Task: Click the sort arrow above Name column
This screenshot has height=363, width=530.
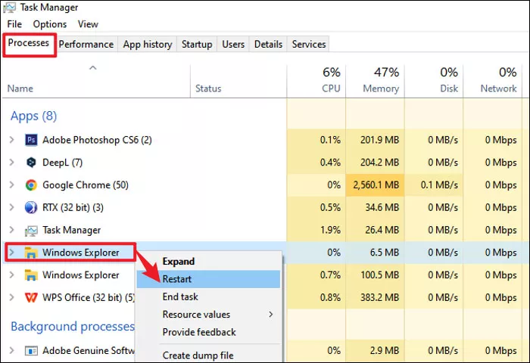Action: (x=92, y=68)
